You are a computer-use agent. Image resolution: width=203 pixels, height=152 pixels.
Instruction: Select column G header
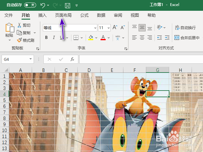click(157, 70)
